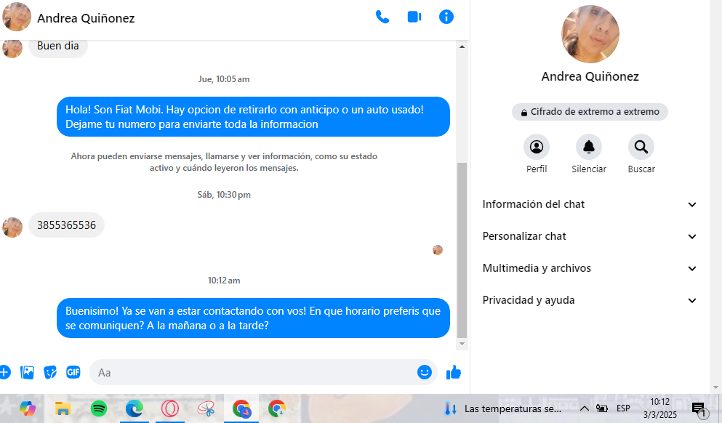Open the Perfil profile icon

537,147
